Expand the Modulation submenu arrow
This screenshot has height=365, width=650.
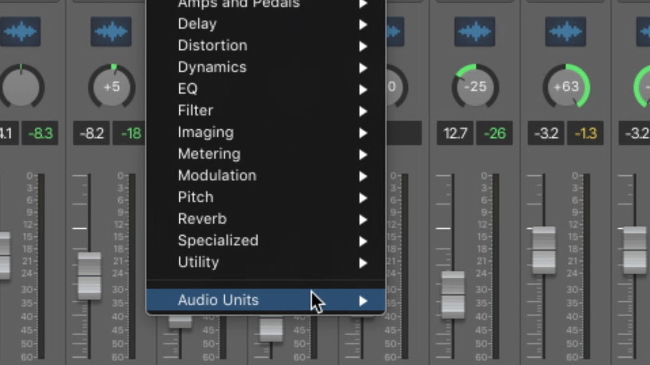(x=363, y=176)
